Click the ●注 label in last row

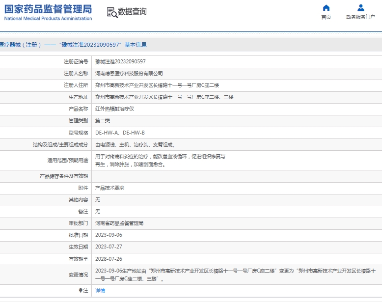point(83,290)
